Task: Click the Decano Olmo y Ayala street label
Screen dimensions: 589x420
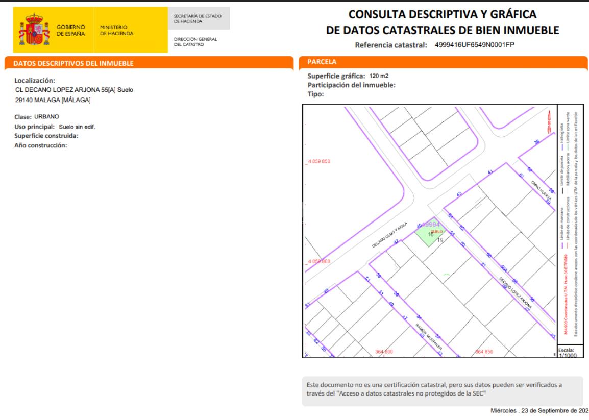Action: (389, 235)
